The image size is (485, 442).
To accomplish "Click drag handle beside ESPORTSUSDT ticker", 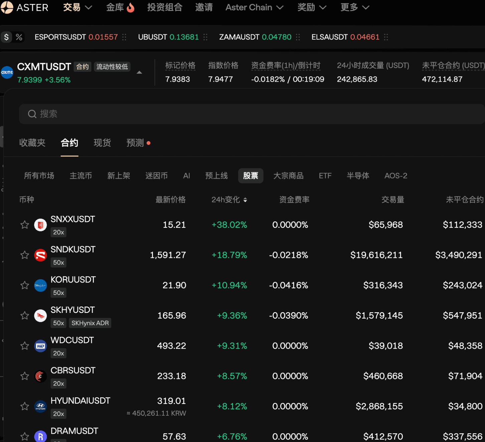I will (124, 37).
